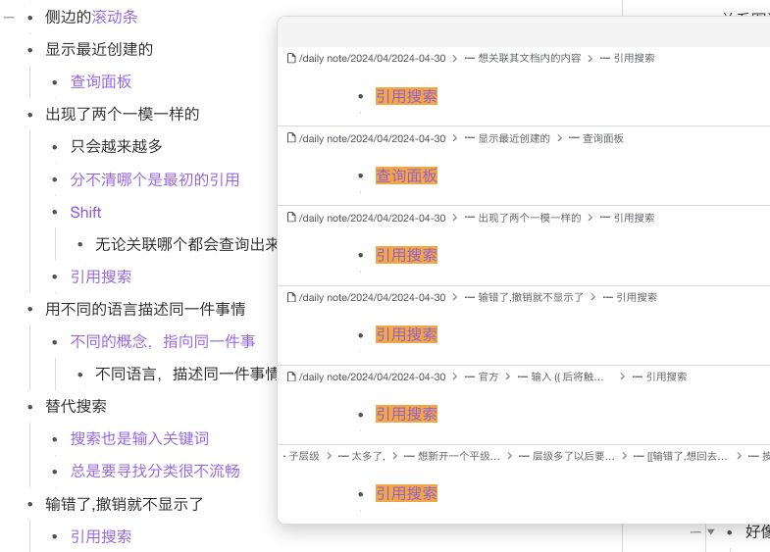770x552 pixels.
Task: Click the bullet of 侧边的滚动条 block
Action: point(30,18)
